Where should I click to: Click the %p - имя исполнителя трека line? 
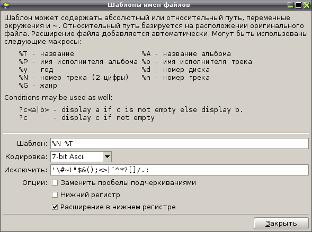coord(197,62)
